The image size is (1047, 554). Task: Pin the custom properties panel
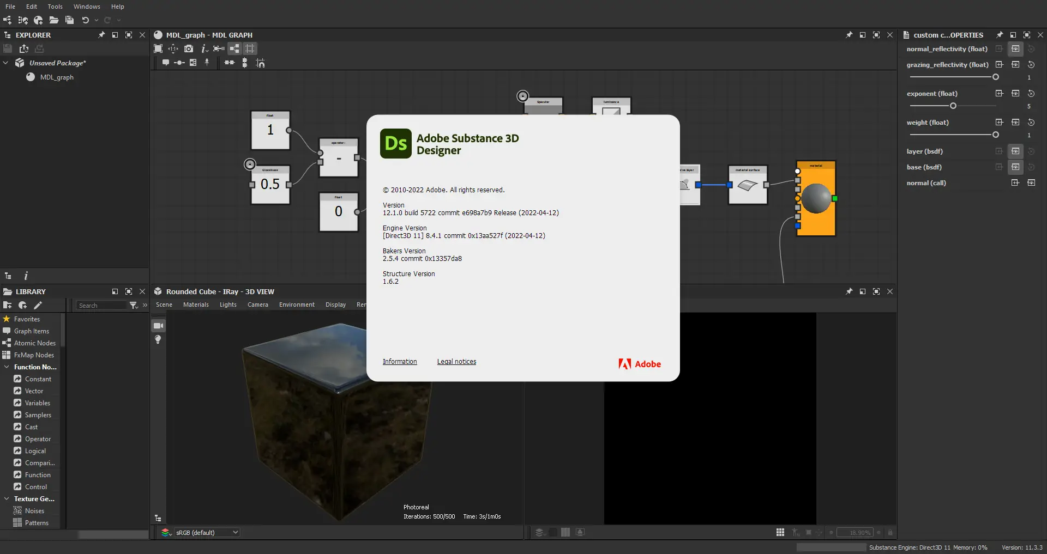coord(1000,35)
